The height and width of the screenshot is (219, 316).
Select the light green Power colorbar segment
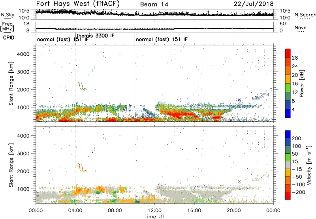click(x=288, y=88)
